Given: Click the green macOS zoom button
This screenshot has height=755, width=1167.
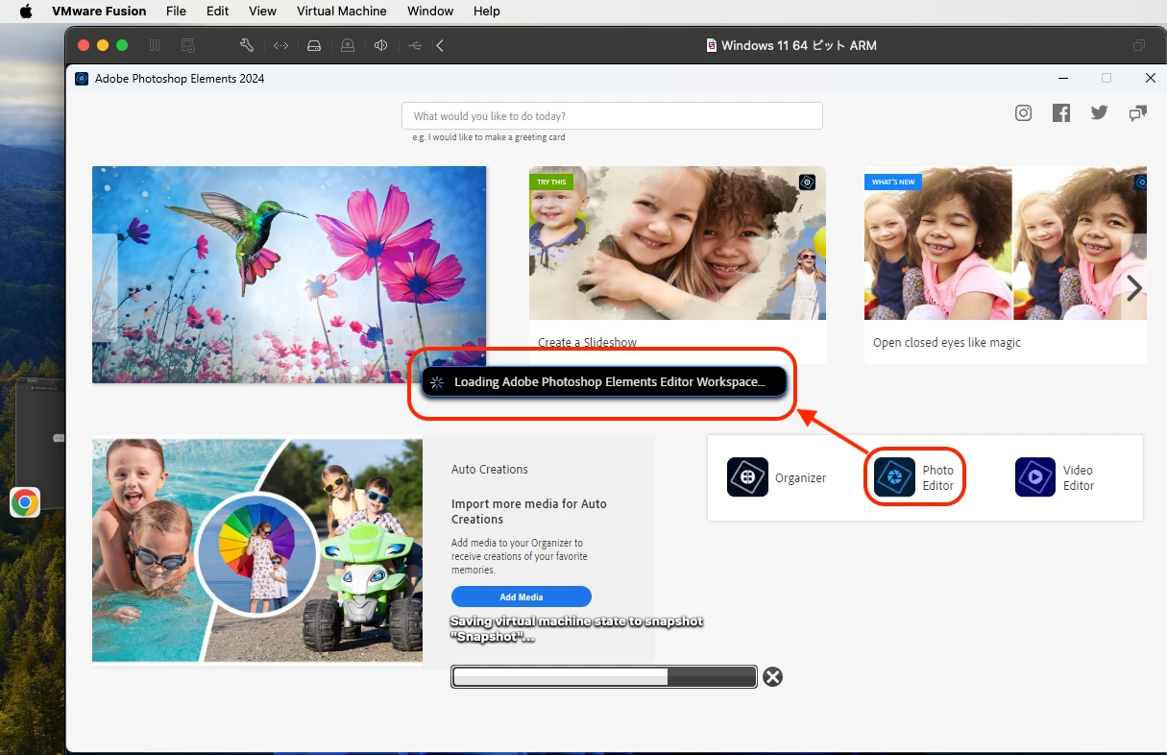Looking at the screenshot, I should pyautogui.click(x=121, y=45).
